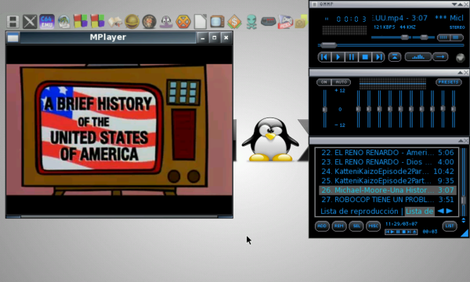The width and height of the screenshot is (470, 282).
Task: Open the playlist ADD menu
Action: (322, 226)
